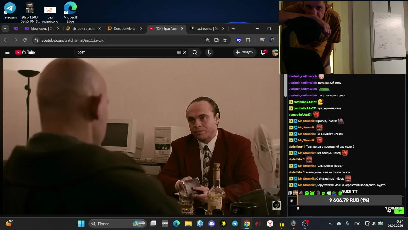This screenshot has height=230, width=408.
Task: Select the (124) Брат YouTube tab
Action: point(166,29)
